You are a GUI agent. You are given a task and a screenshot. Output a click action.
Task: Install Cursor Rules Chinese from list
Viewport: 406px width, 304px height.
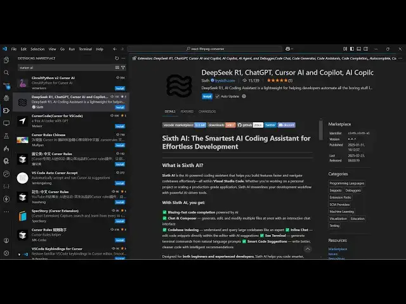pyautogui.click(x=120, y=145)
